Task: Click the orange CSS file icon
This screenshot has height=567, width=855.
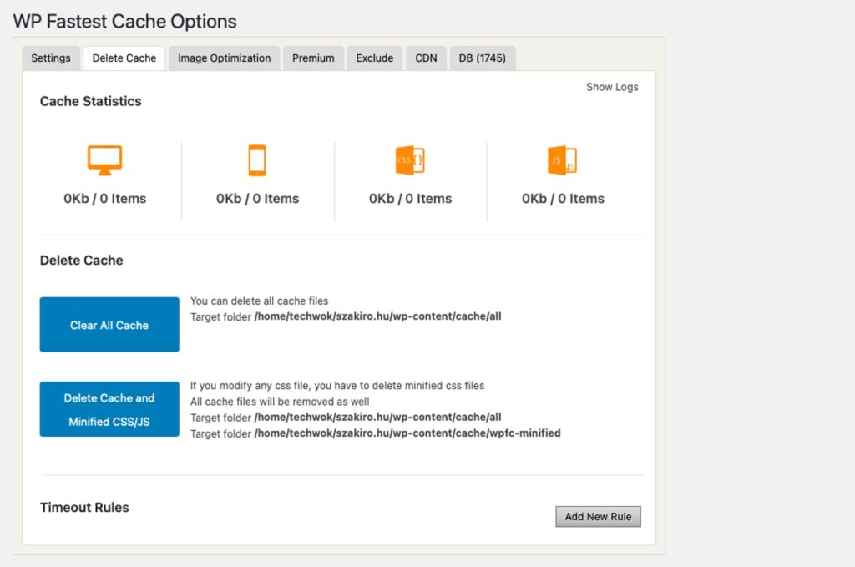Action: click(x=410, y=159)
